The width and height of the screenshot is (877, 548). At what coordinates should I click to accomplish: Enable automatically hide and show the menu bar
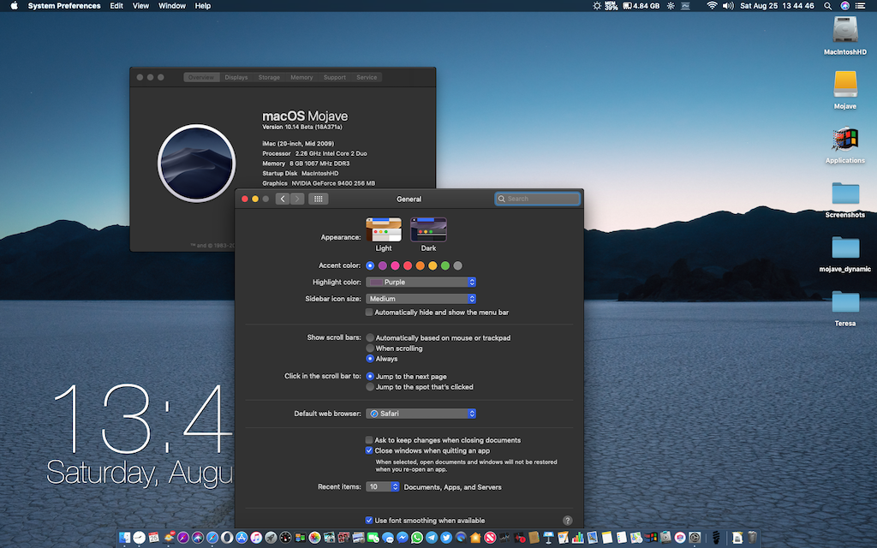tap(369, 312)
